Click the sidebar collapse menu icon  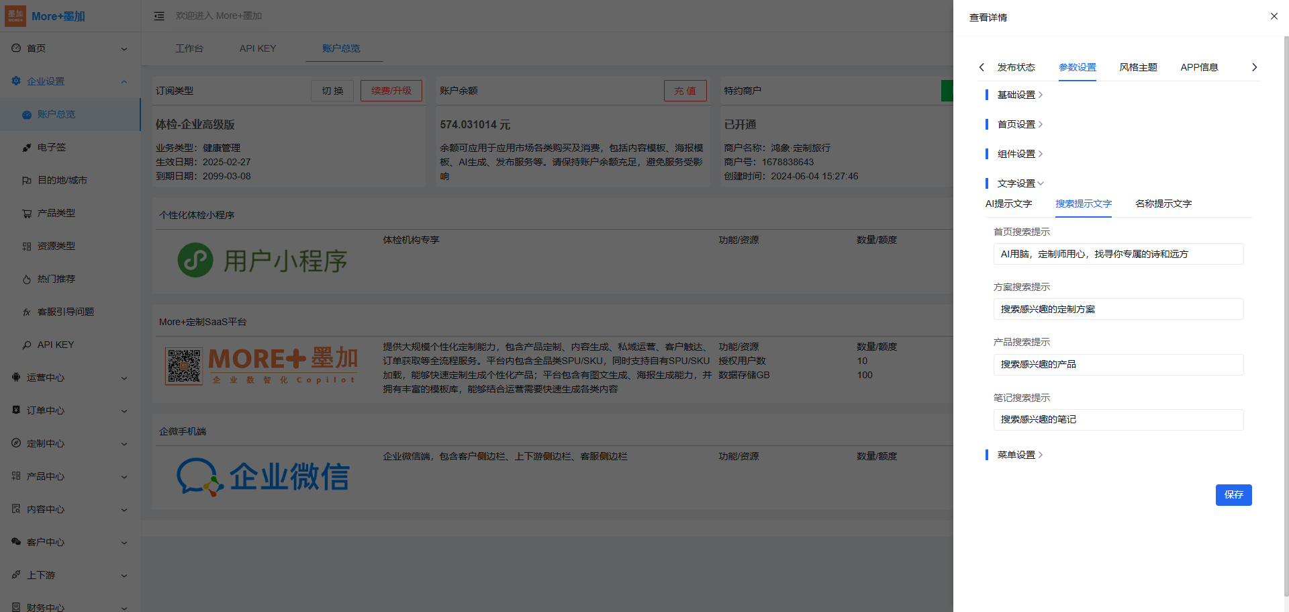(159, 16)
